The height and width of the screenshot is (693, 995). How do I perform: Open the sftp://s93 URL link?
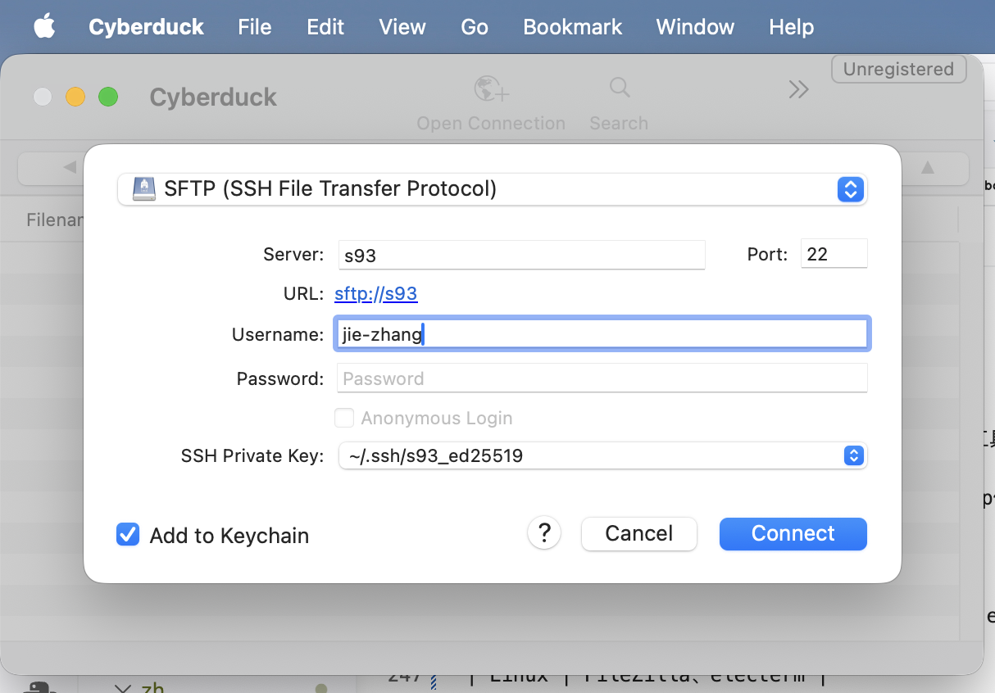pos(376,294)
